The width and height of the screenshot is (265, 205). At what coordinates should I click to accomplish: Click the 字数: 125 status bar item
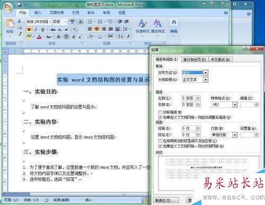[31, 200]
